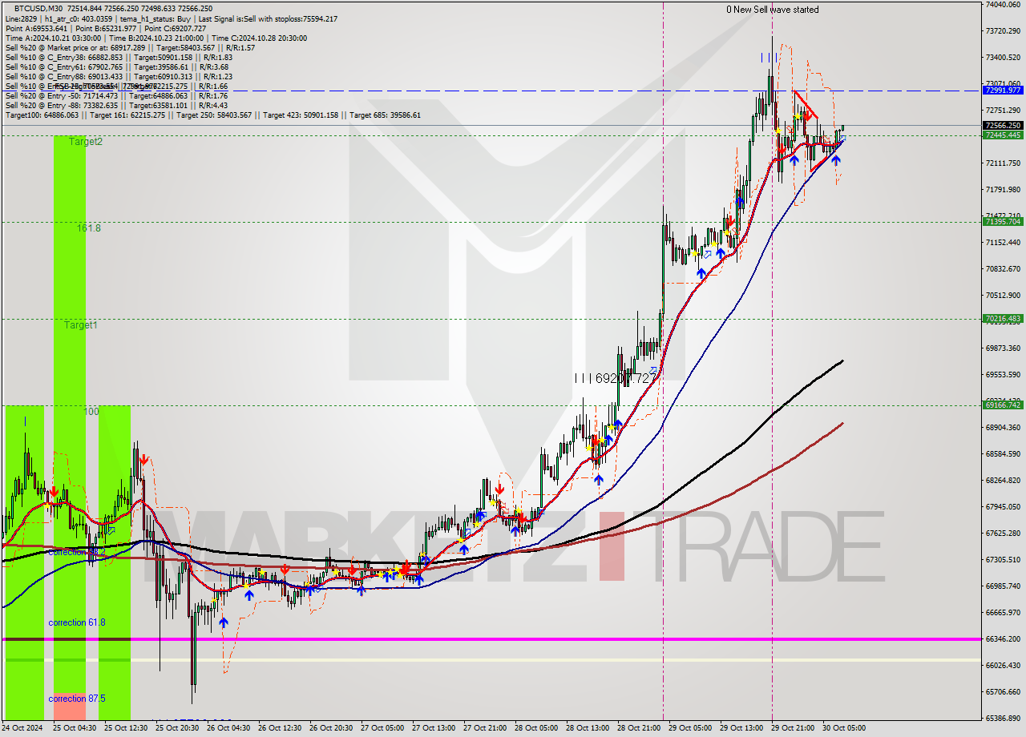Click the 27 Oct 13:00 time label
The height and width of the screenshot is (737, 1026).
click(x=433, y=728)
